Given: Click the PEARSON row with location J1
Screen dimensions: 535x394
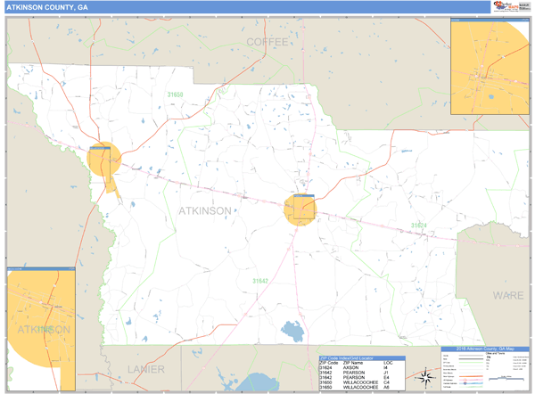Looking at the screenshot, I should click(362, 373).
